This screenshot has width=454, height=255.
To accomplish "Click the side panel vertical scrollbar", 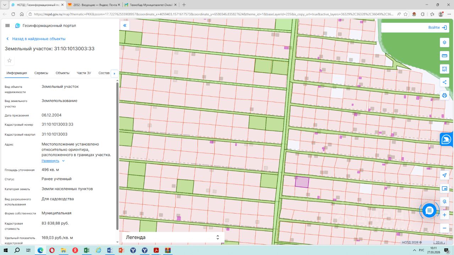I will coord(117,156).
